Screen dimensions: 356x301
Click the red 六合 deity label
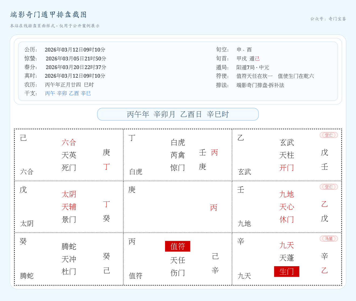[69, 142]
